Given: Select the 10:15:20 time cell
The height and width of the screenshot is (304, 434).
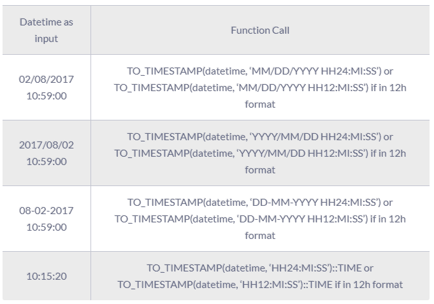Looking at the screenshot, I should click(x=47, y=276).
